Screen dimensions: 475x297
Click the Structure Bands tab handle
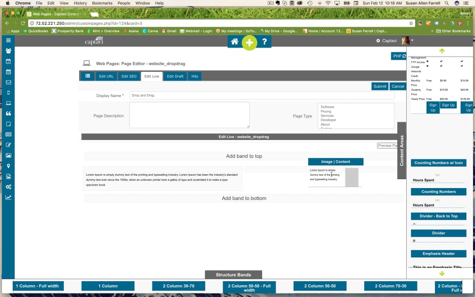click(x=233, y=275)
